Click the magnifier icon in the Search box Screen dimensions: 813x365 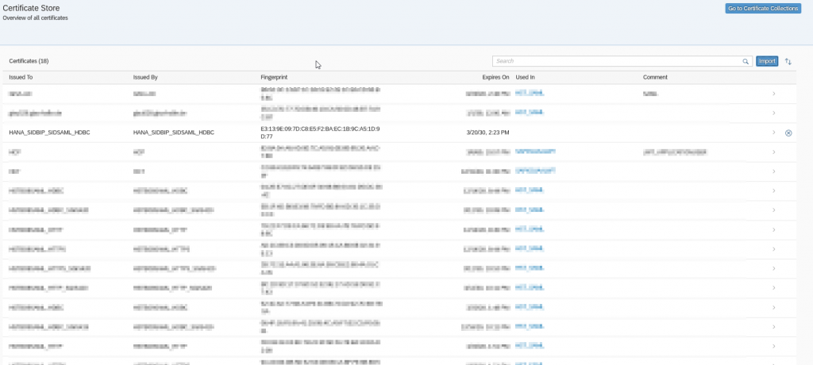746,61
